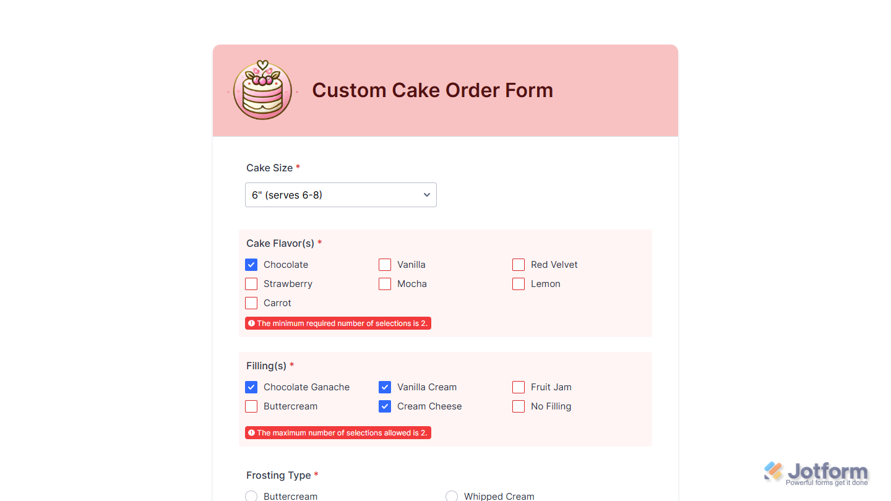
Task: Uncheck the Chocolate flavor checkbox
Action: 251,265
